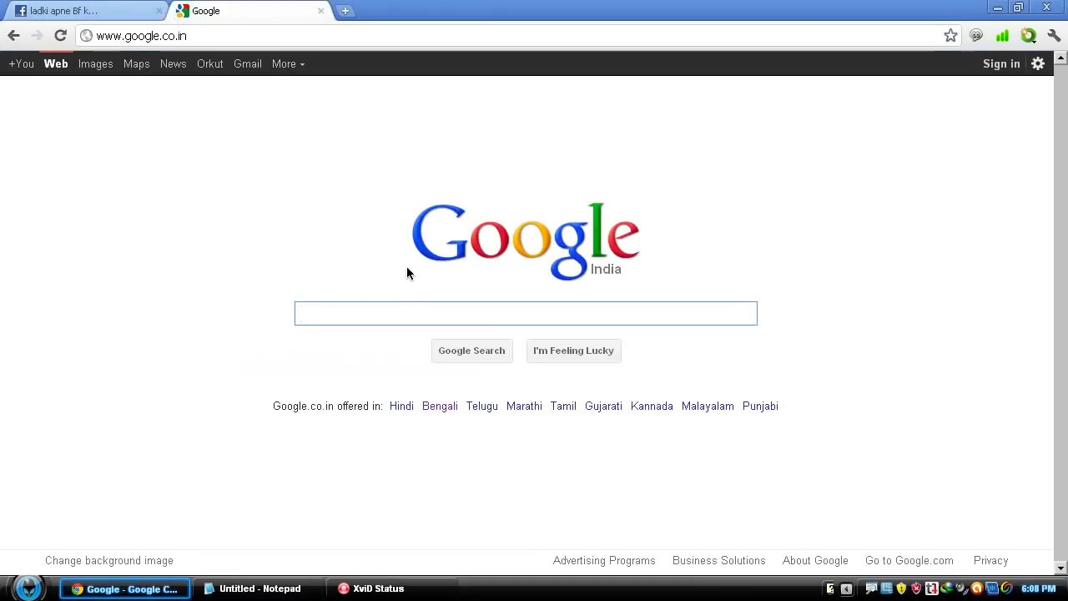Switch to the Facebook 'ladki apne Bf k...' tab
The width and height of the screenshot is (1068, 601).
(x=86, y=11)
